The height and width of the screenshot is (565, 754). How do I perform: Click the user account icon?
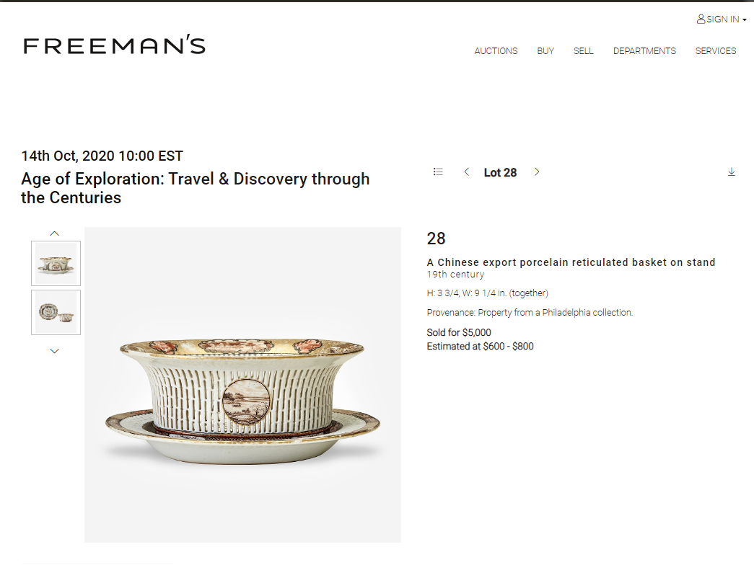pyautogui.click(x=701, y=19)
